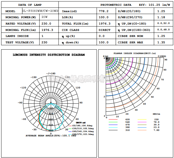Click the 'η UP,DN(C180-360)' label
174x158 pixels.
[134, 30]
